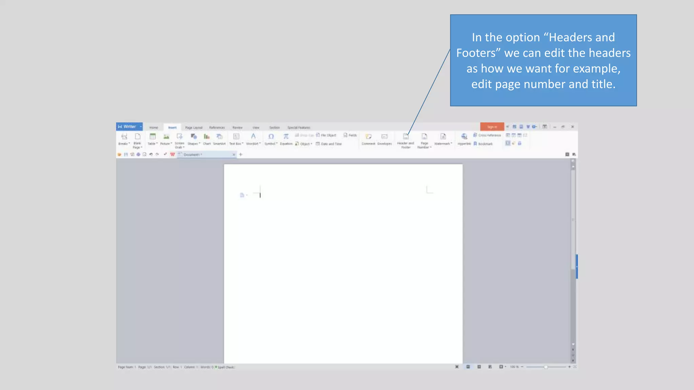This screenshot has width=694, height=390.
Task: Open the Special Features tab
Action: coord(299,128)
